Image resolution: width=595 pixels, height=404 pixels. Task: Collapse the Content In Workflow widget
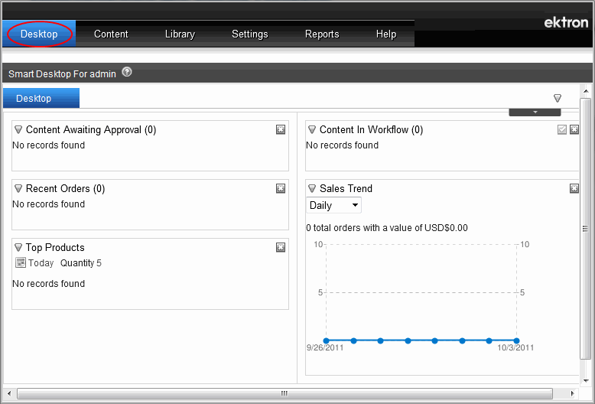[x=312, y=130]
